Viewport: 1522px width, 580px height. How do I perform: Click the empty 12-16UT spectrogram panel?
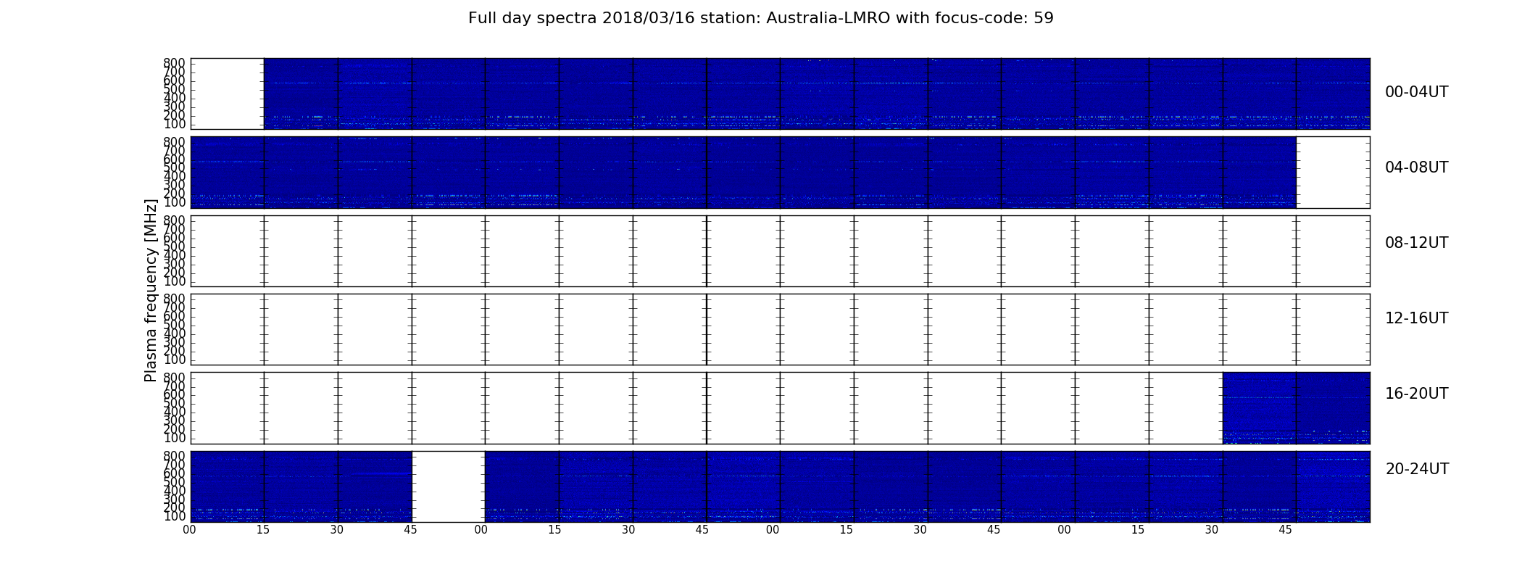click(780, 329)
